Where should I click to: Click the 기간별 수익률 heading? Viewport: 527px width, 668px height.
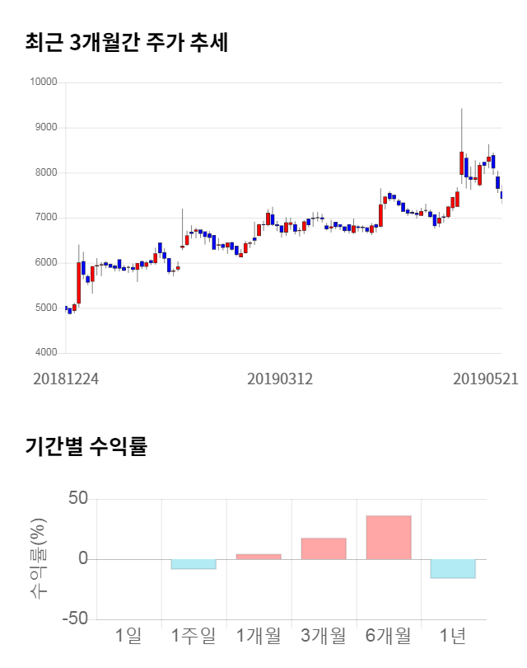(86, 447)
